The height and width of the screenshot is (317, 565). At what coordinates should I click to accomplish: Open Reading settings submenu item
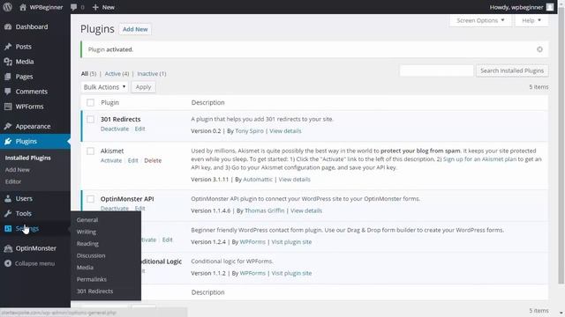(87, 244)
